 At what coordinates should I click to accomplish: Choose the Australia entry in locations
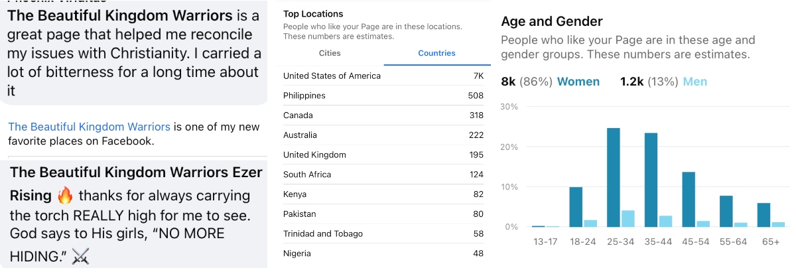coord(383,135)
